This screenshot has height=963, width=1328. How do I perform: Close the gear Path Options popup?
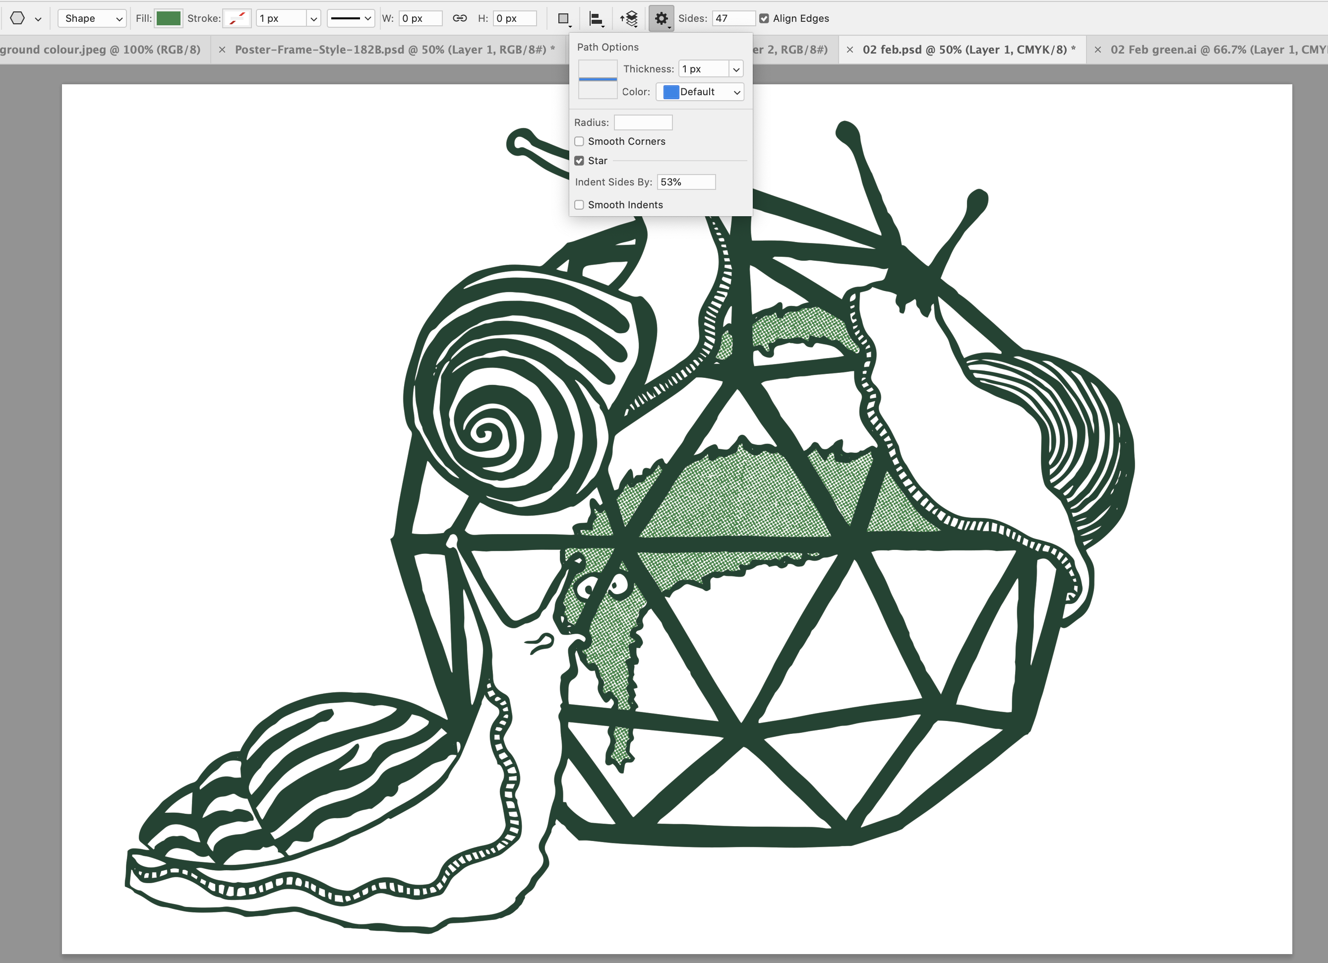661,19
